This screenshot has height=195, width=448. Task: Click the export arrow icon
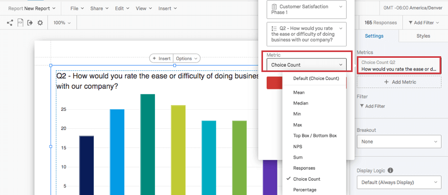(30, 23)
